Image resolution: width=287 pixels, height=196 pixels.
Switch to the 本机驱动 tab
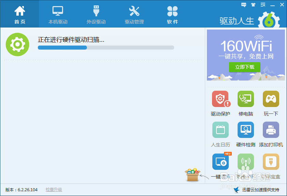(x=57, y=14)
